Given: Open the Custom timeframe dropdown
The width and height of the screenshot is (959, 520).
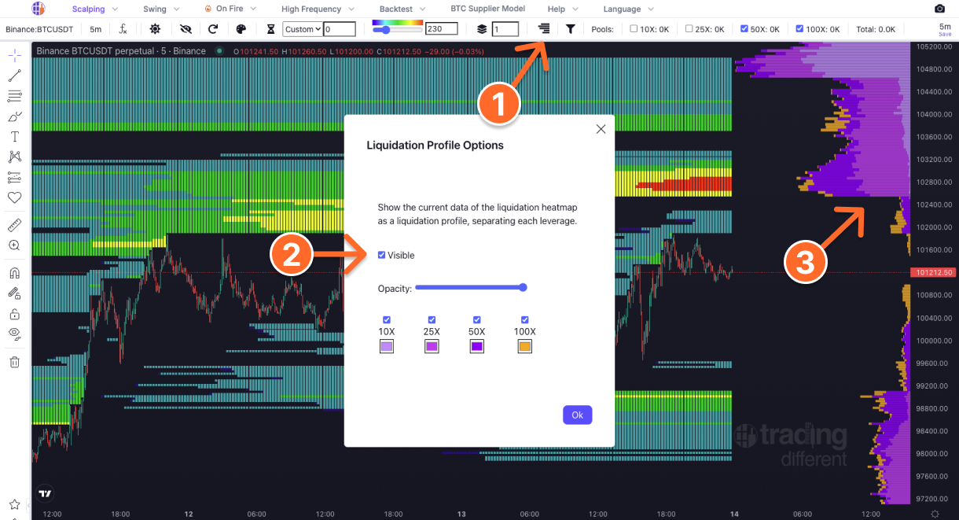Looking at the screenshot, I should tap(302, 28).
